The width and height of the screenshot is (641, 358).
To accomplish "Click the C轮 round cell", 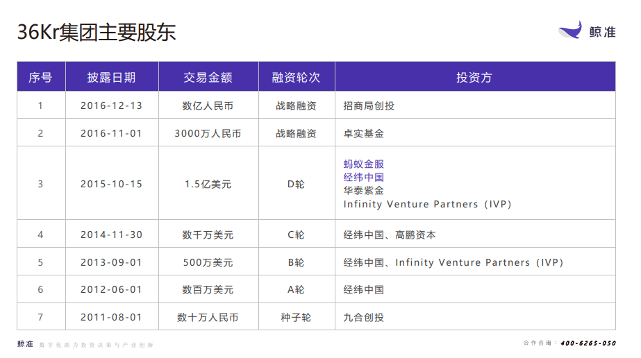I will tap(296, 235).
